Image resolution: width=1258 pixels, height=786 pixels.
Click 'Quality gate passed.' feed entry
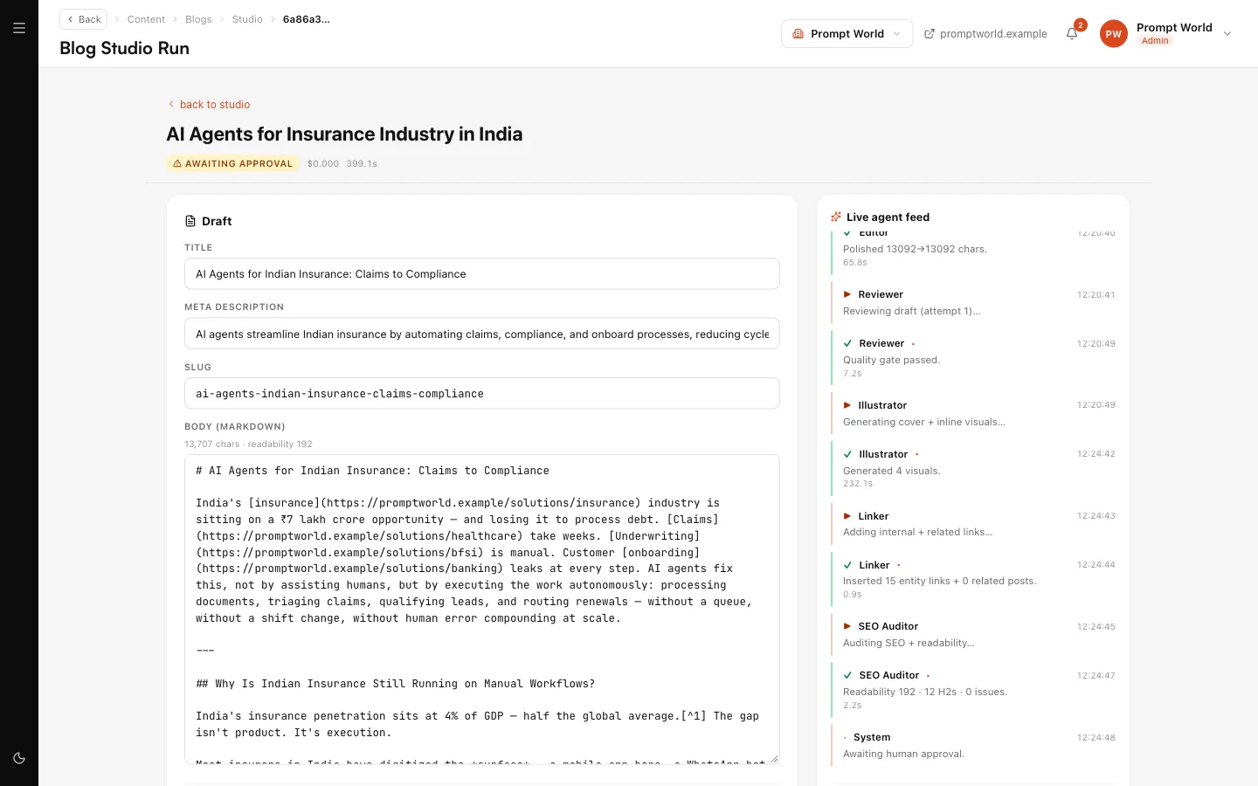(x=891, y=360)
